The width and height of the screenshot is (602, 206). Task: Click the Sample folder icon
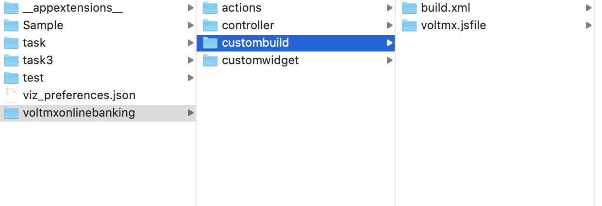11,25
